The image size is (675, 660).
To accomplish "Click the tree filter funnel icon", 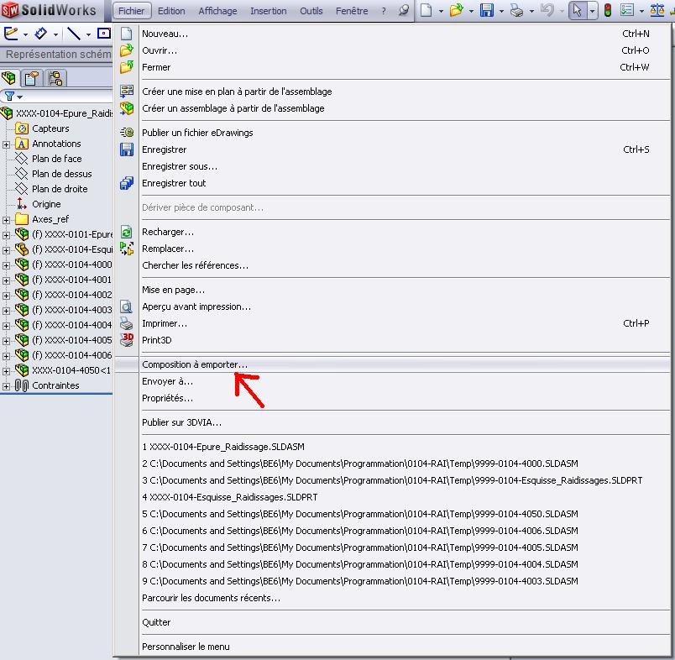I will [9, 96].
